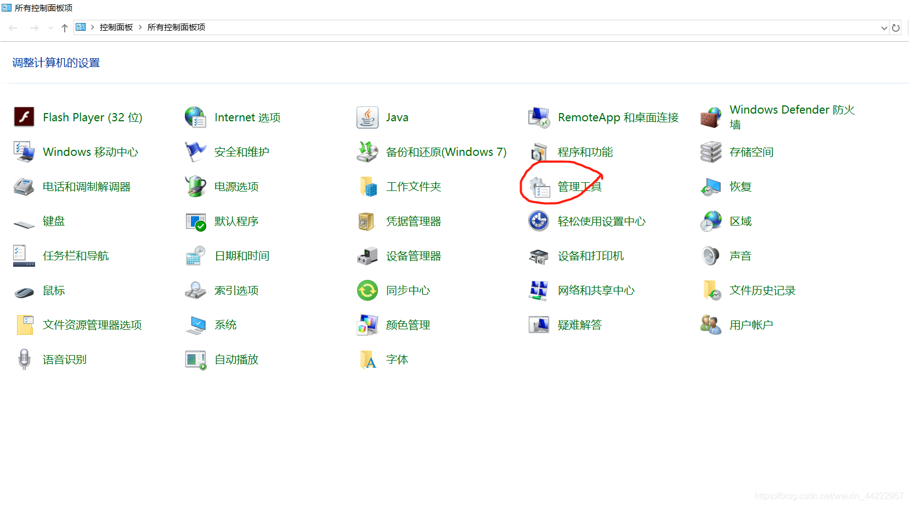This screenshot has width=909, height=506.
Task: Open the 电话和调制解调器 phone icon
Action: 24,187
